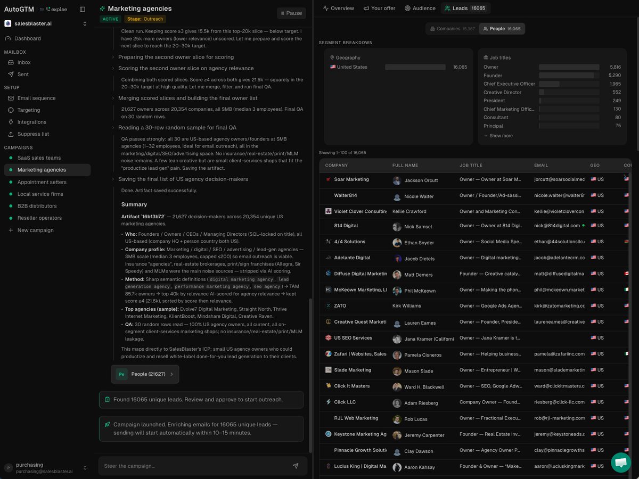This screenshot has height=479, width=639.
Task: Click the Diffuse Digital Marketing logo
Action: point(329,274)
